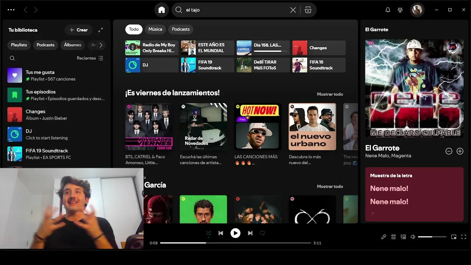Skip to next track

coord(250,233)
